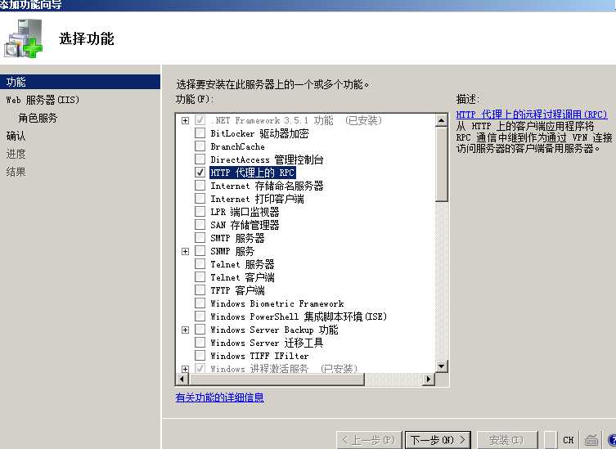
Task: Check the TFTP 客户端 checkbox
Action: (200, 290)
